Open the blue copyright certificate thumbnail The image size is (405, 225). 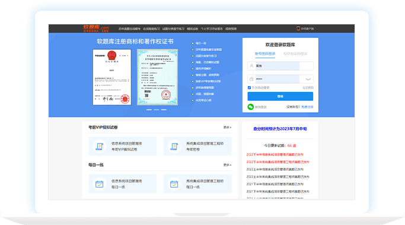[157, 77]
